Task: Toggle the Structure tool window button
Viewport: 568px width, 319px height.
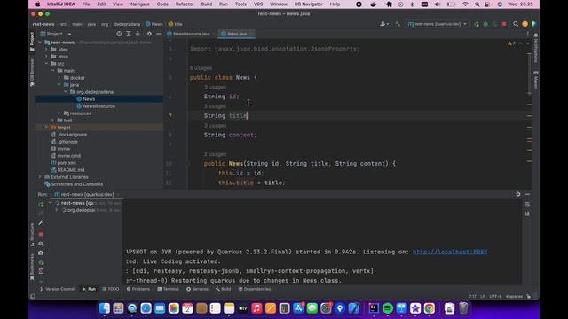Action: (x=32, y=235)
